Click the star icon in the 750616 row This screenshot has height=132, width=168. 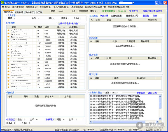(x=8, y=46)
